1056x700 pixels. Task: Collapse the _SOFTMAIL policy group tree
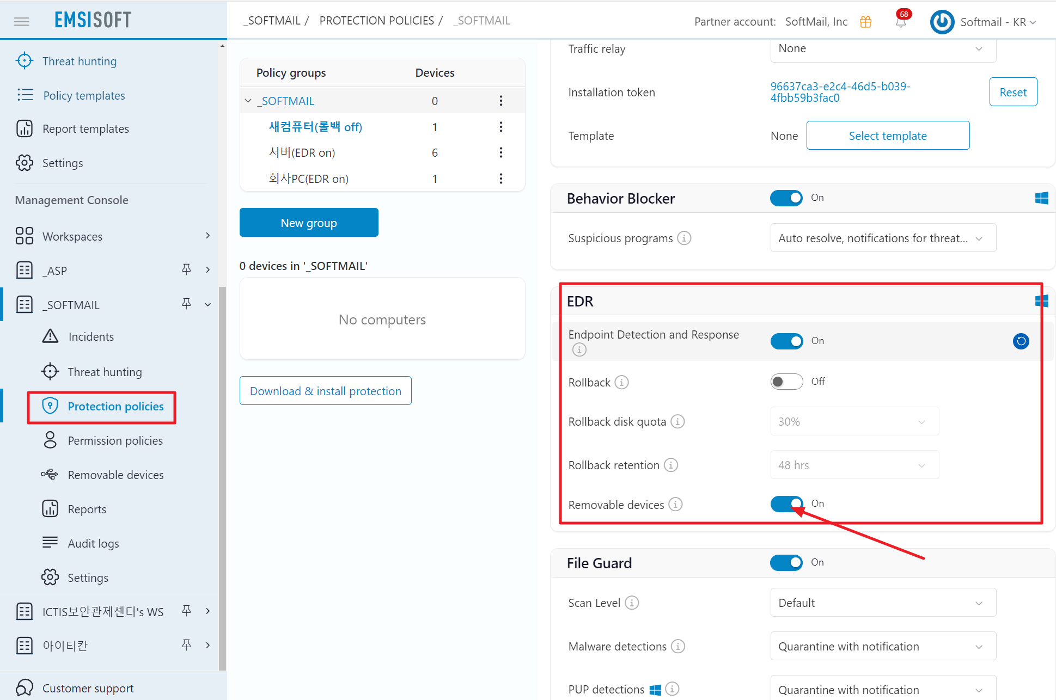click(x=248, y=101)
